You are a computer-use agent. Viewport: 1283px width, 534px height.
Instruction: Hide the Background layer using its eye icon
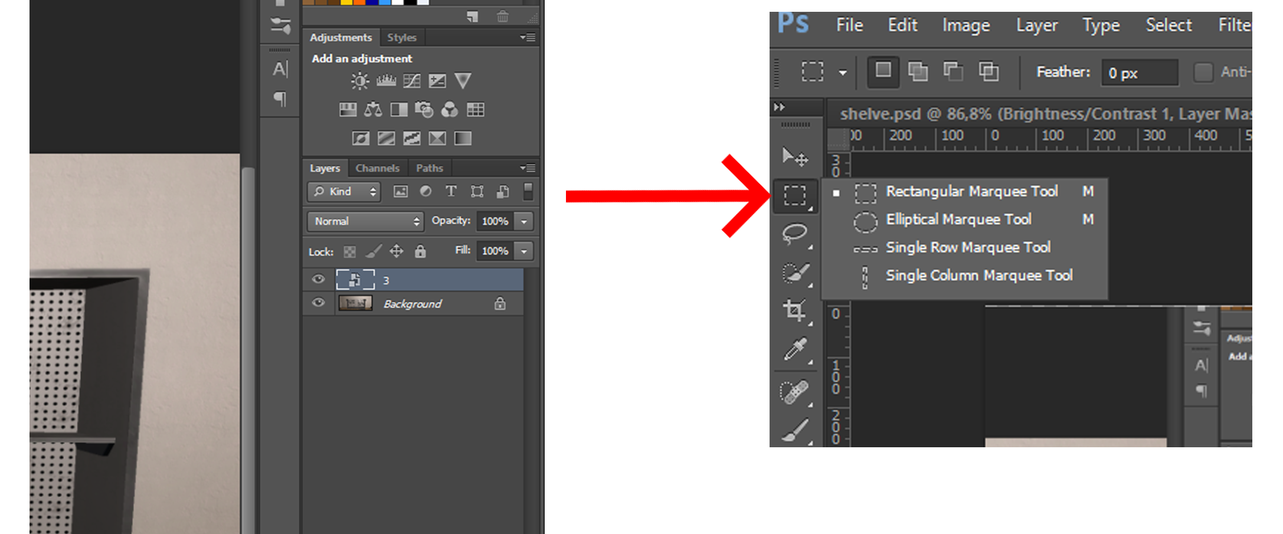tap(318, 303)
